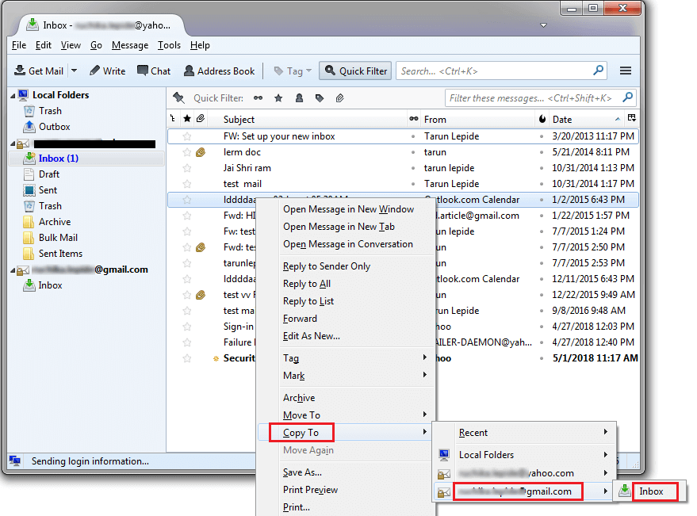Star the "lerm doc" message
The height and width of the screenshot is (516, 697).
tap(187, 152)
